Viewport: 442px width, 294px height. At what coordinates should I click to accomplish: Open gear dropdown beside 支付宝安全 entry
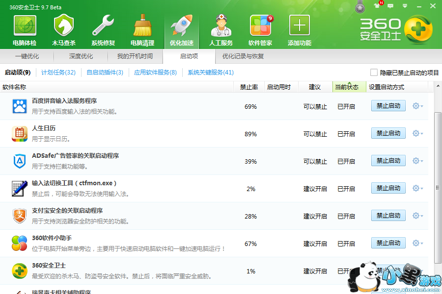[418, 216]
